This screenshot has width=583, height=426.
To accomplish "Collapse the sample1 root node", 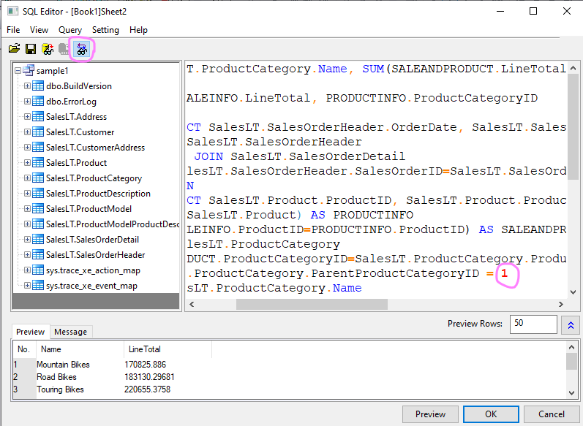I will (x=18, y=71).
